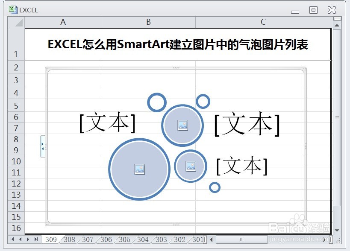This screenshot has width=350, height=251.
Task: Click the Excel application icon in title bar
Action: coord(13,10)
